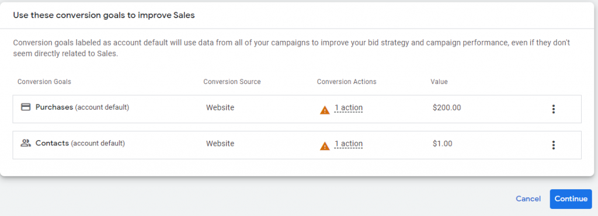Open the three-dot menu for Contacts
This screenshot has height=216, width=598.
pos(554,145)
